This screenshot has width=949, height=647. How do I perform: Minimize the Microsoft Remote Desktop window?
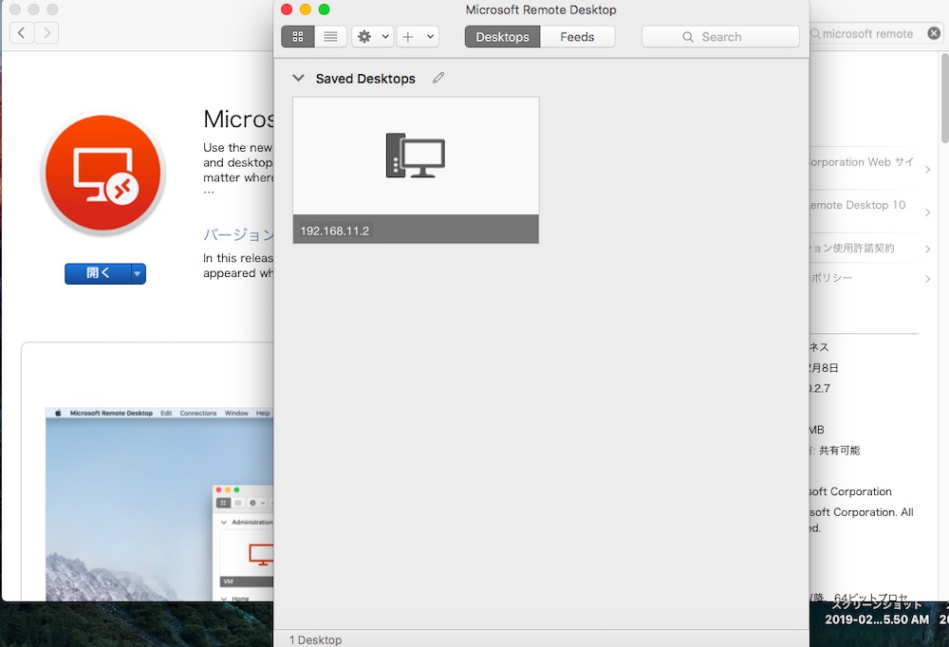click(x=306, y=9)
